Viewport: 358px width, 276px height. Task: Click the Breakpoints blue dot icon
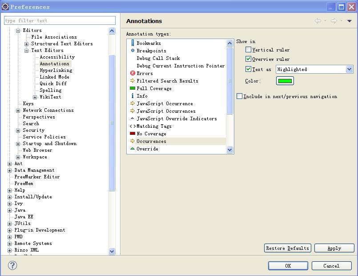click(x=133, y=51)
